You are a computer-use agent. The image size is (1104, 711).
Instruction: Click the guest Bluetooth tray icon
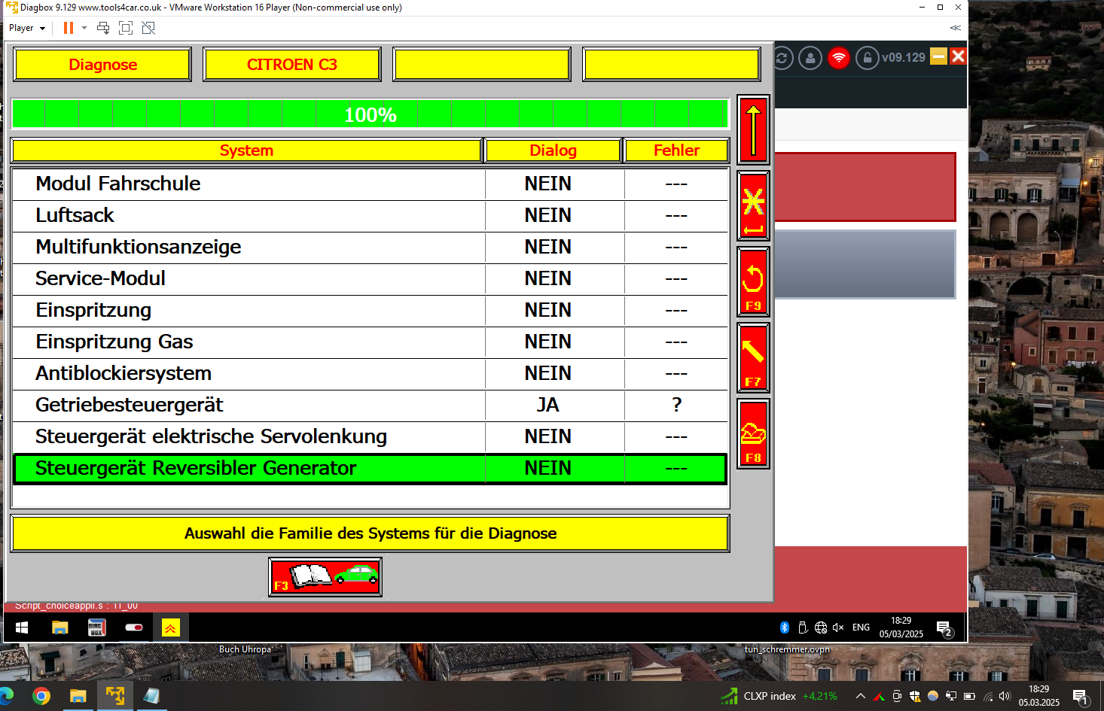click(784, 627)
